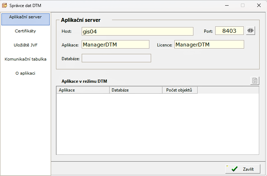Open the Aplikační server section
The height and width of the screenshot is (176, 267).
[x=25, y=19]
